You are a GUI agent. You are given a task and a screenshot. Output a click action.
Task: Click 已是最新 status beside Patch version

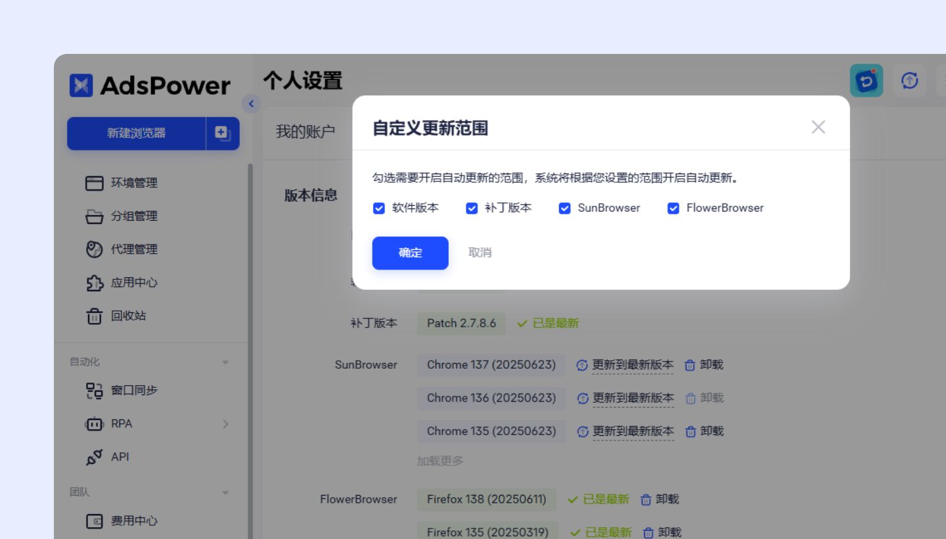(548, 323)
